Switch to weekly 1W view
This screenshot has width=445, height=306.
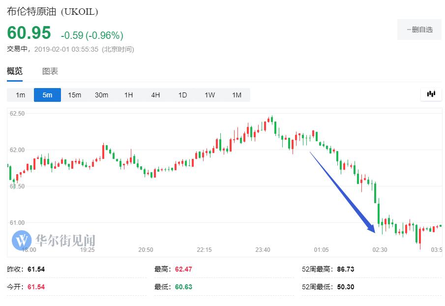[209, 95]
